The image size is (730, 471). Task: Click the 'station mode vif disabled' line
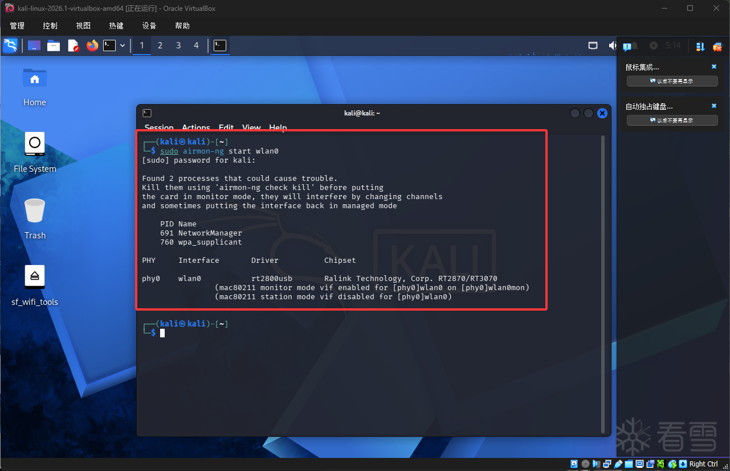pos(333,297)
